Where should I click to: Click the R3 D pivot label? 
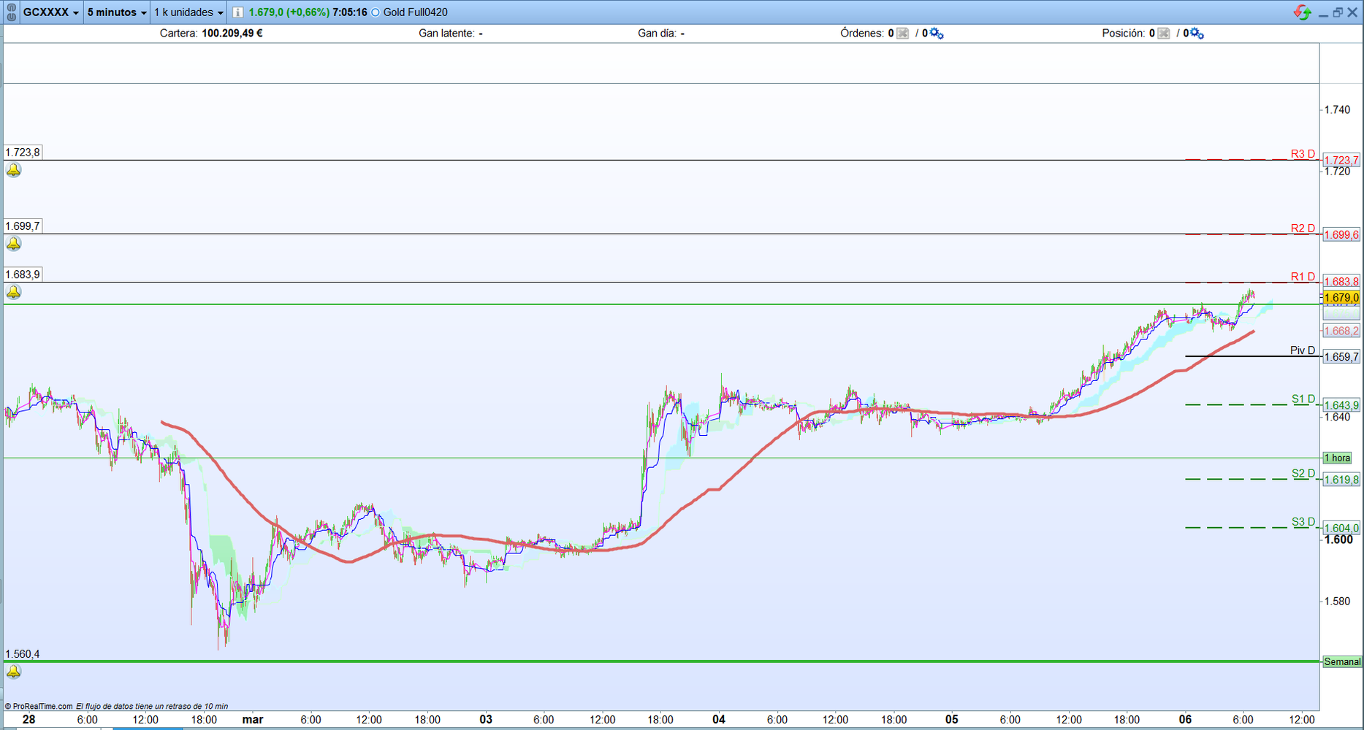click(x=1303, y=154)
